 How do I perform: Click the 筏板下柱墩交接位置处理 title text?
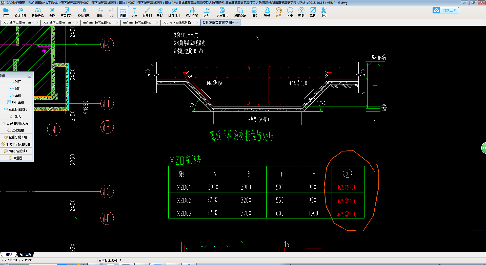(242, 136)
